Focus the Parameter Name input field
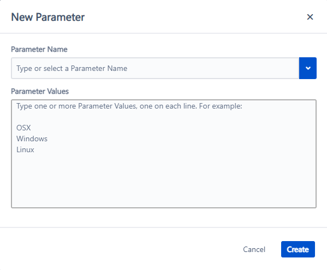 [155, 68]
